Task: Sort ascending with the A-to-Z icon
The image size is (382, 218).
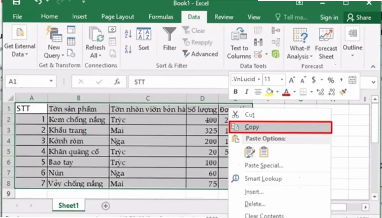Action: (128, 33)
